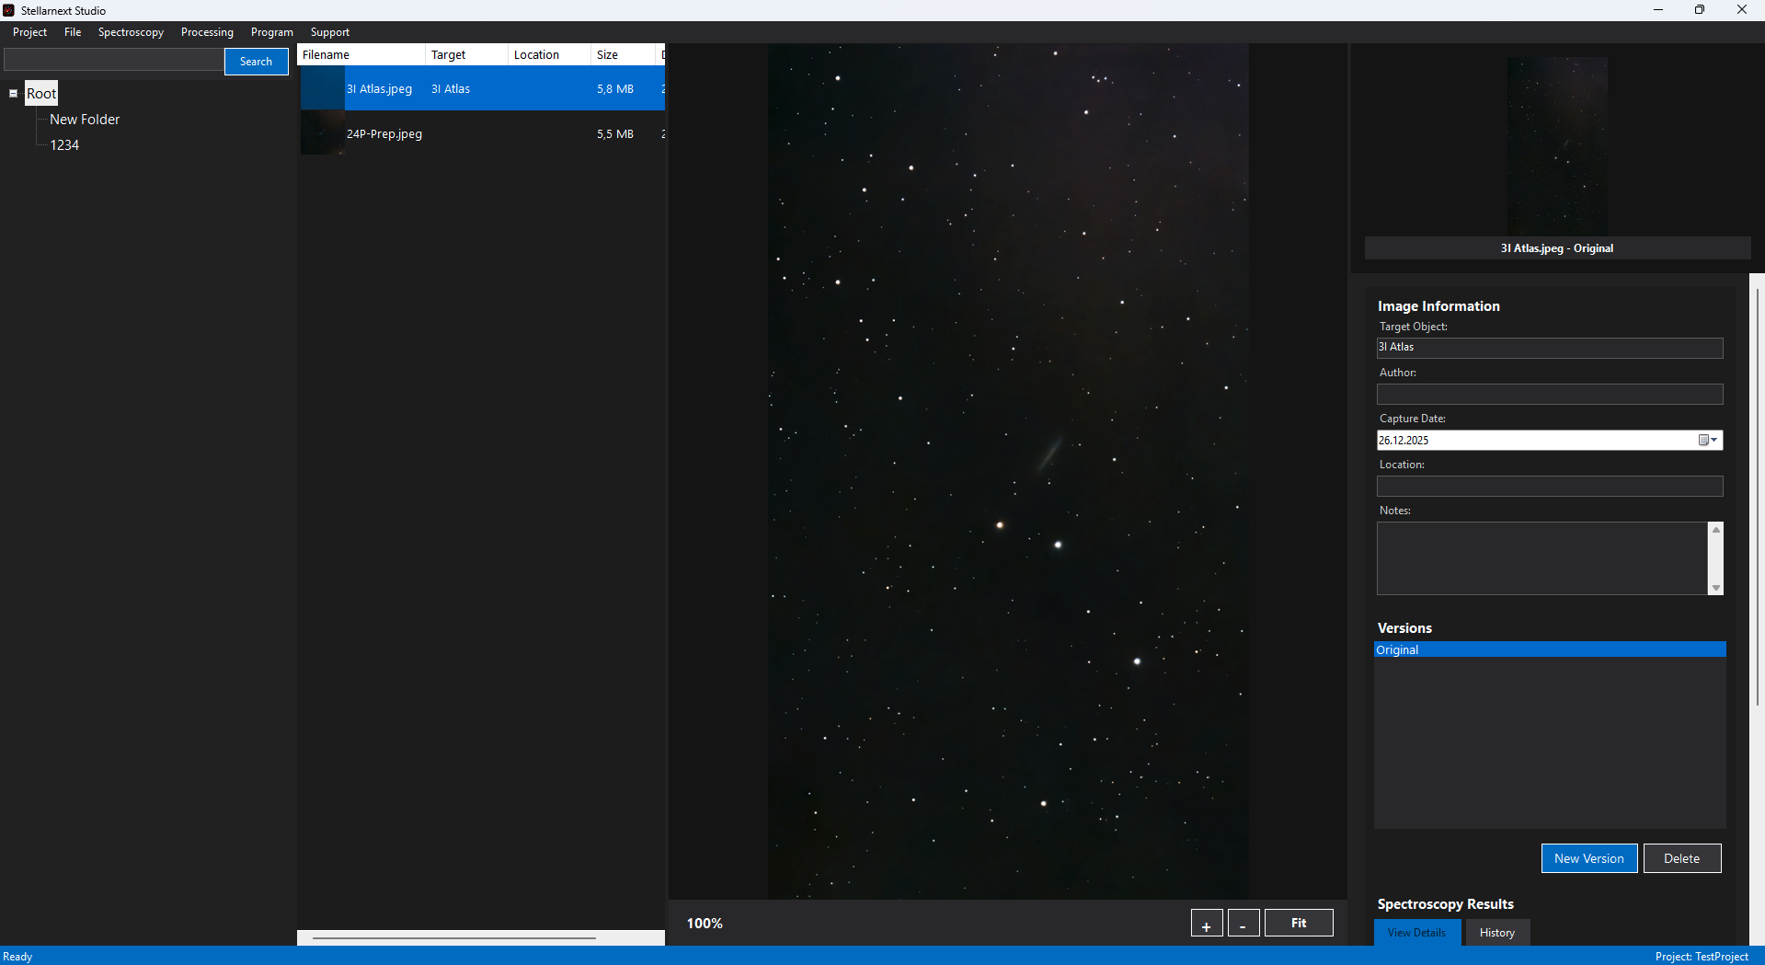The height and width of the screenshot is (965, 1765).
Task: Click the Stellarnext Studio app icon
Action: (8, 10)
